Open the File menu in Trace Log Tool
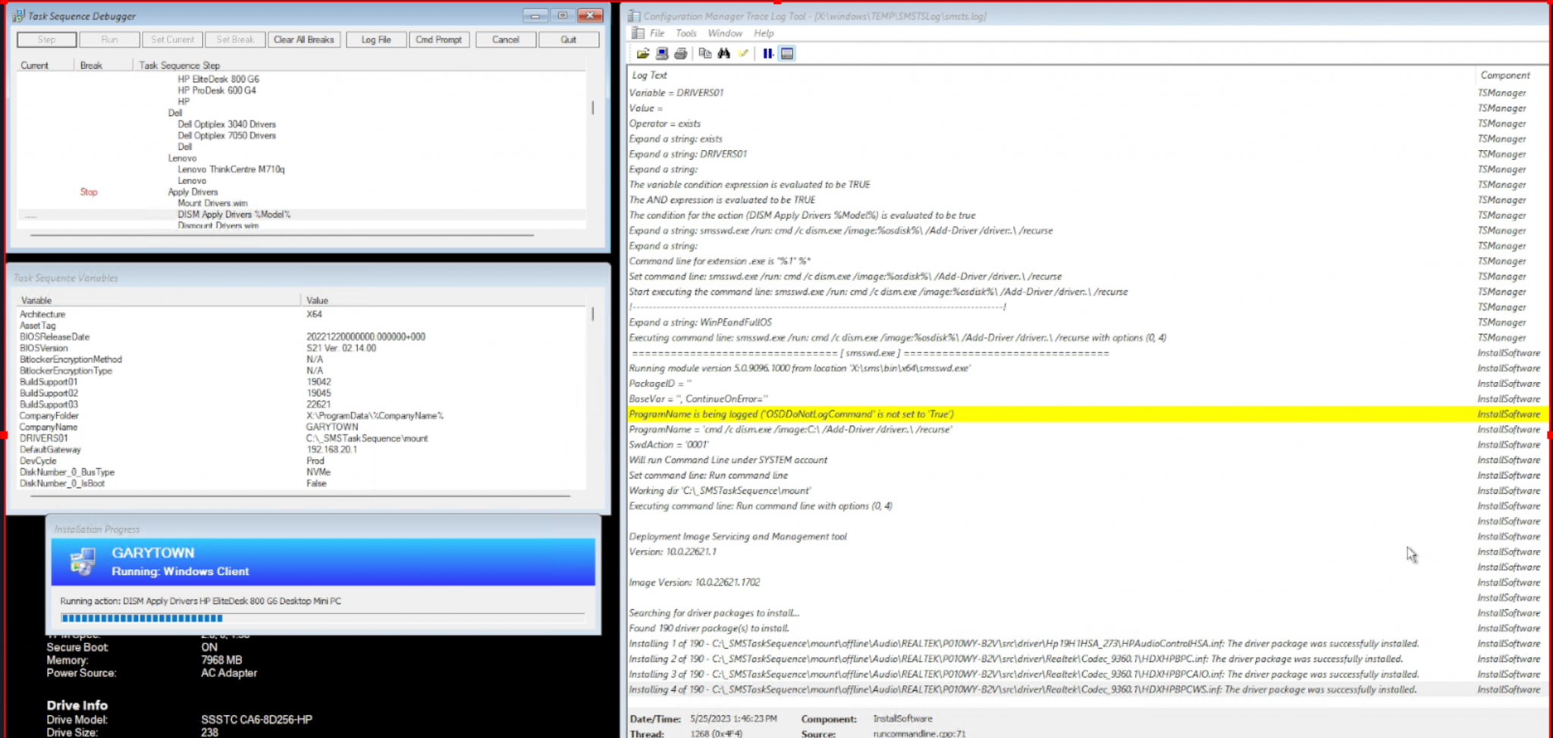1553x738 pixels. click(656, 33)
